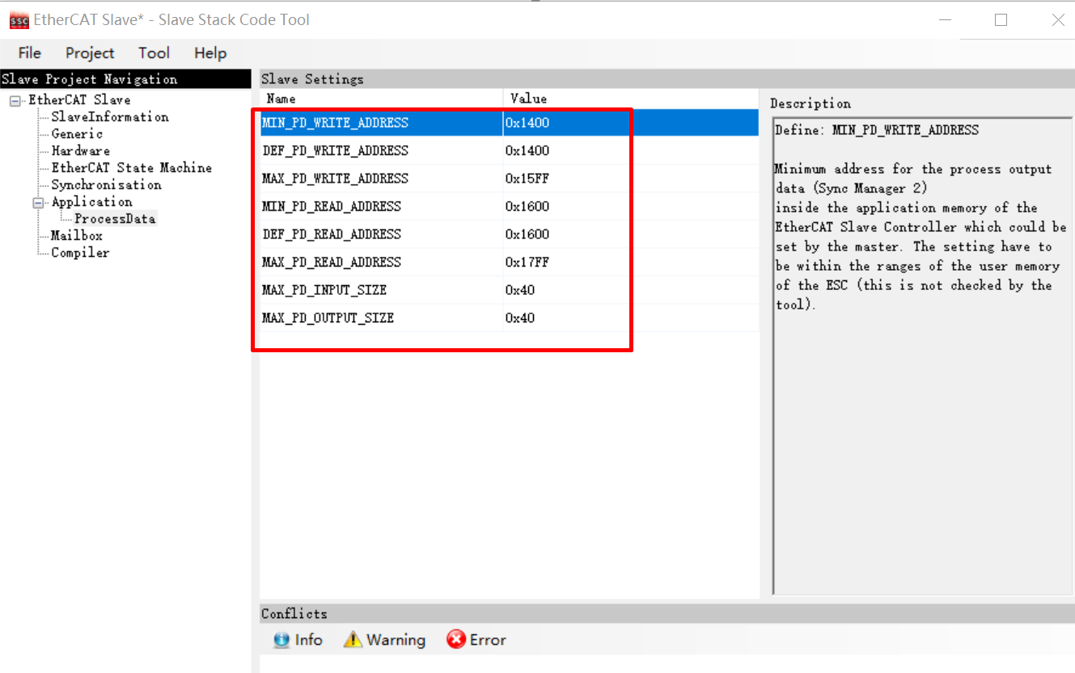Select SlaveInformation in navigation tree
This screenshot has width=1075, height=673.
pyautogui.click(x=110, y=117)
